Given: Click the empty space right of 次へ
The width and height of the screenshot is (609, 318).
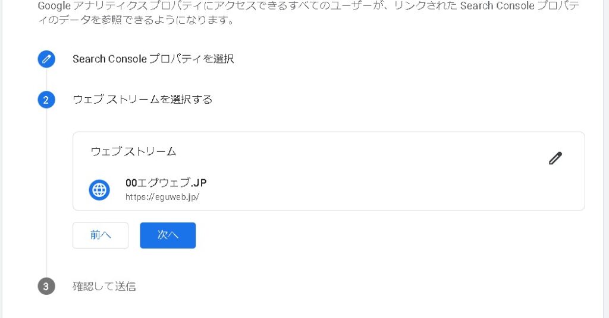Looking at the screenshot, I should [388, 235].
